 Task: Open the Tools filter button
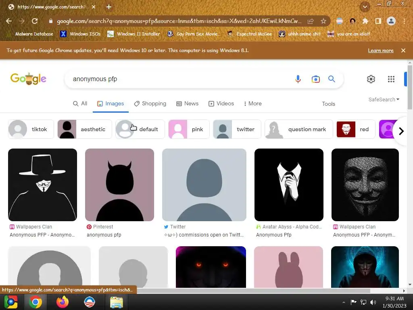[x=328, y=104]
